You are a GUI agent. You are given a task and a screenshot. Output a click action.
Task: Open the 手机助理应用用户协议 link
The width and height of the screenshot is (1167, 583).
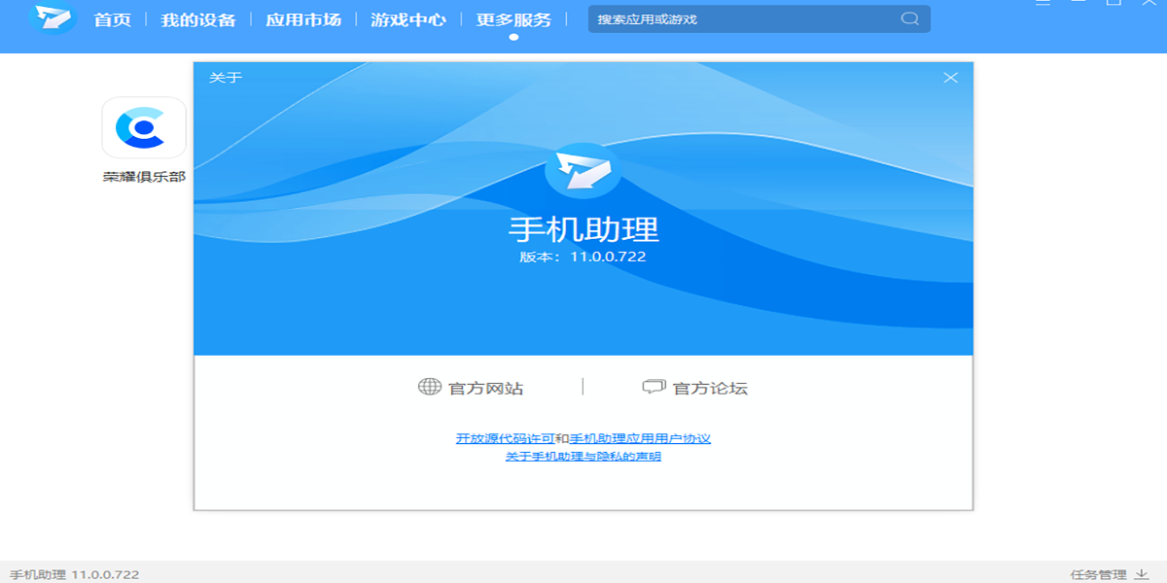click(x=640, y=438)
